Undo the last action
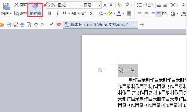Viewport: 187px width, 112px height. tap(36, 25)
